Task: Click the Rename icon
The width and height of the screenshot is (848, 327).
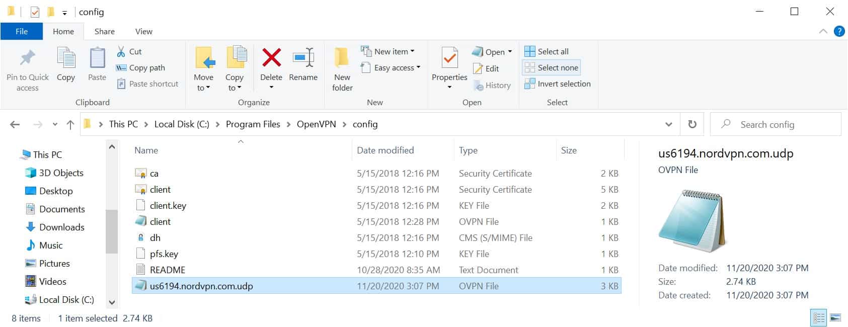Action: 303,57
